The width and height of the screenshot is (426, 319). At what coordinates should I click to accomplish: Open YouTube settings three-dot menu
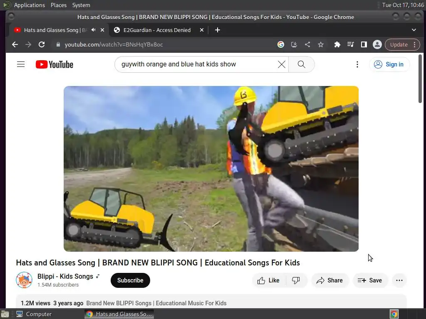point(357,64)
